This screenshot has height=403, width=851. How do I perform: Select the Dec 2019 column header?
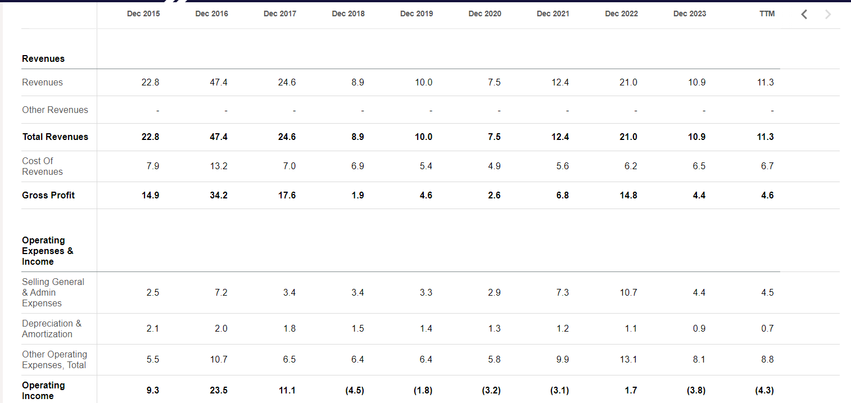coord(417,14)
